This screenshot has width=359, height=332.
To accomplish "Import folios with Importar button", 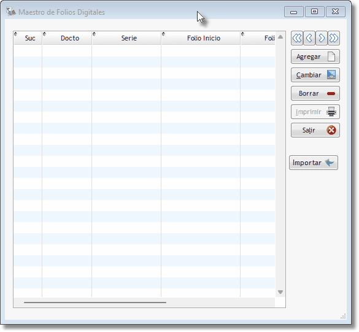I will pos(314,163).
